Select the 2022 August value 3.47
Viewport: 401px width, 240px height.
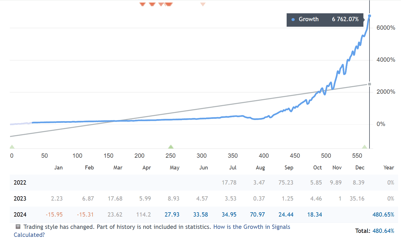[x=259, y=182]
